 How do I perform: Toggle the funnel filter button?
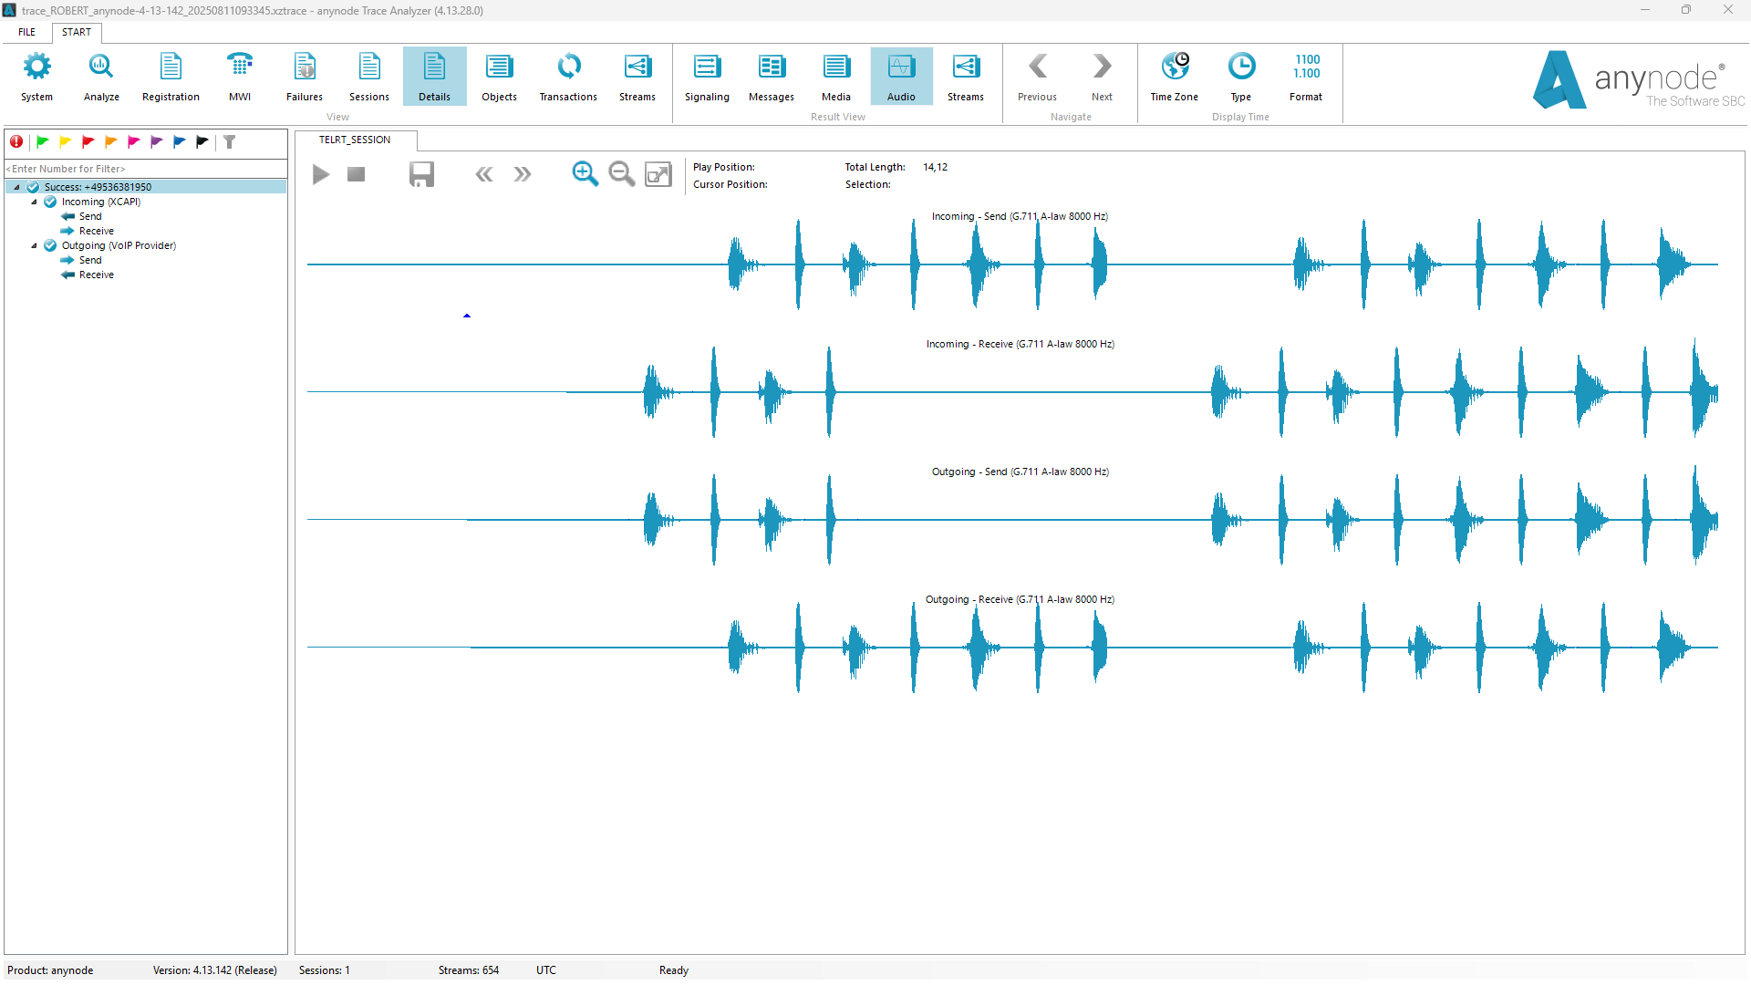[230, 141]
